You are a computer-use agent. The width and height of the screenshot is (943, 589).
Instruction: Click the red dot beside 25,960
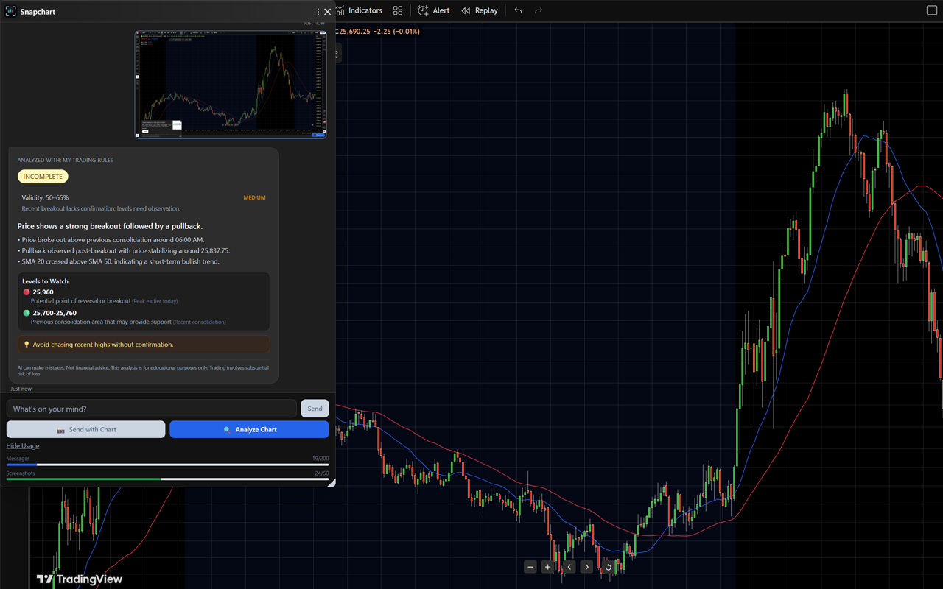click(x=27, y=292)
